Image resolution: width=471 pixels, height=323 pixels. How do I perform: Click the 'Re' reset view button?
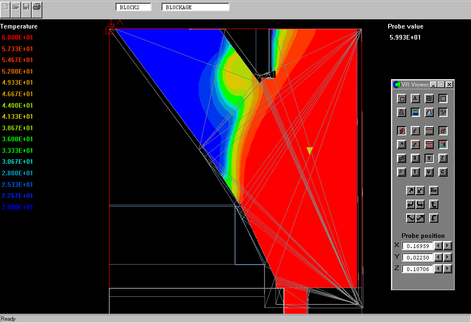point(433,190)
